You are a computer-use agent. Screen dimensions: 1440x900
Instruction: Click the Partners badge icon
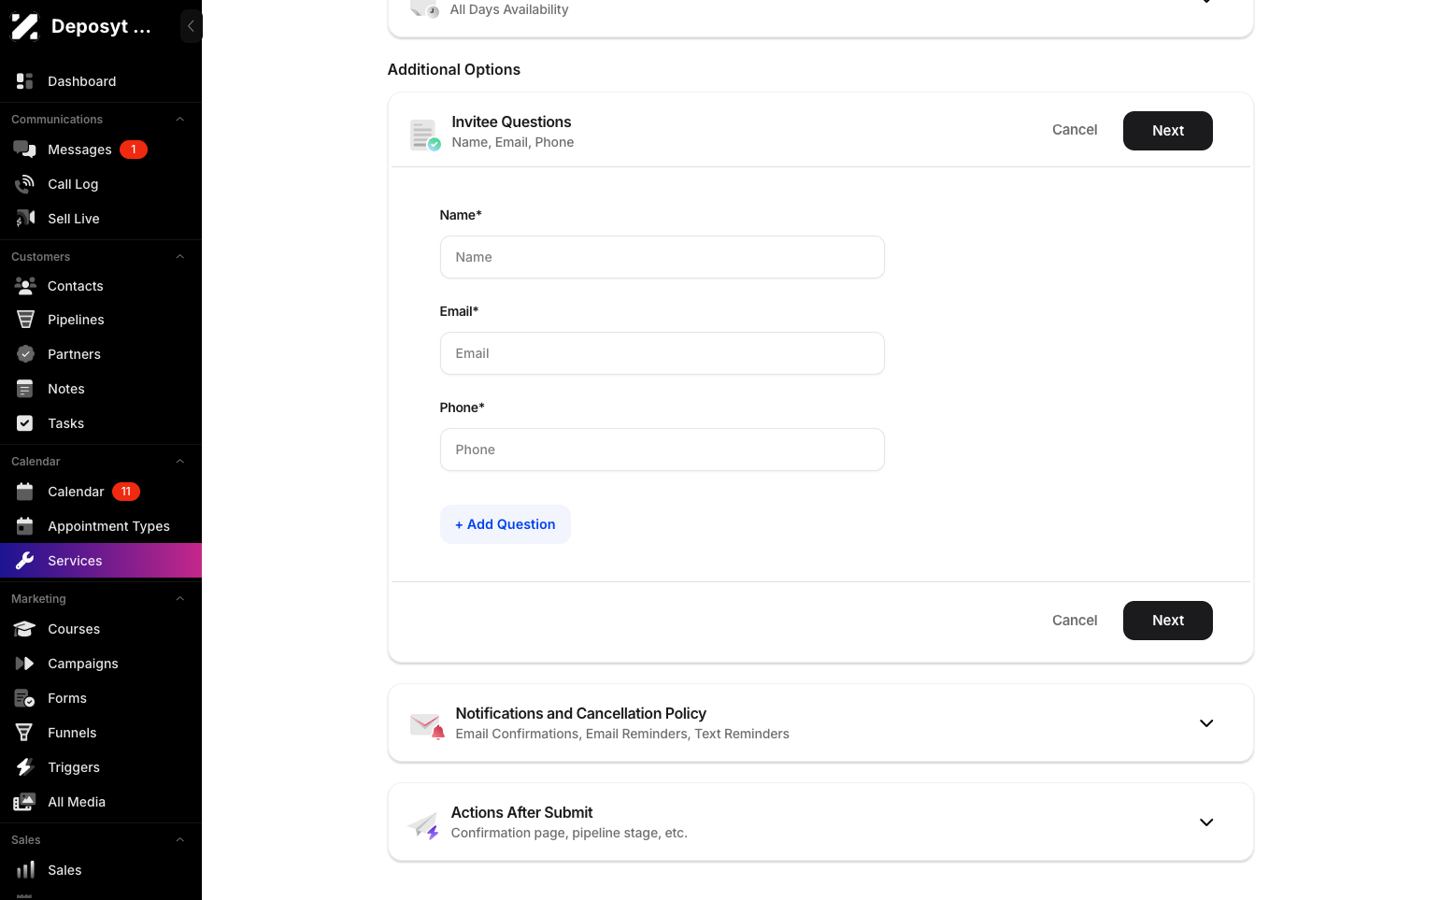pyautogui.click(x=25, y=354)
